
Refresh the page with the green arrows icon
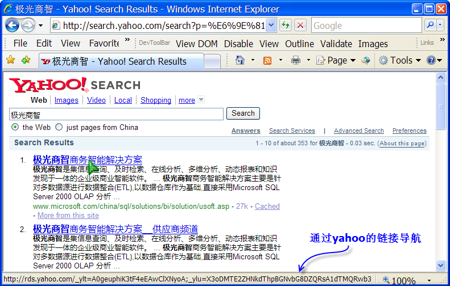(x=285, y=26)
